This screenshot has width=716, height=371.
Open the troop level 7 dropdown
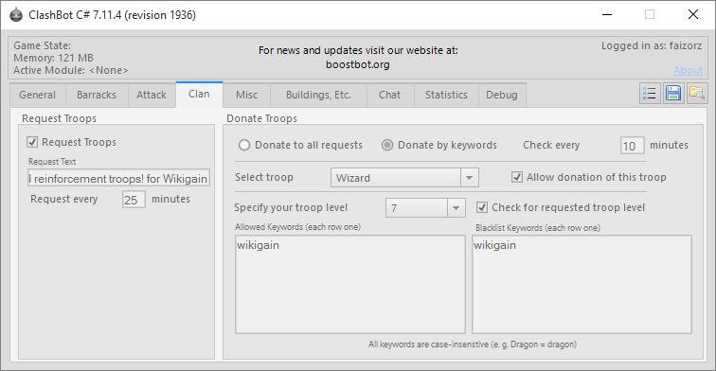tap(425, 208)
